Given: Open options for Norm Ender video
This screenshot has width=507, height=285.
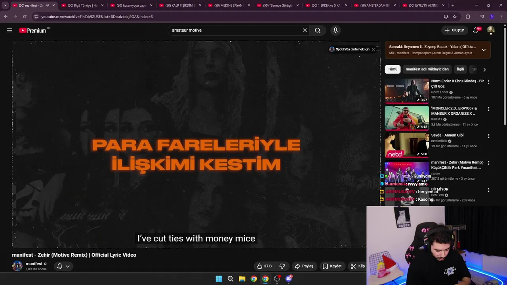Looking at the screenshot, I should click(488, 82).
